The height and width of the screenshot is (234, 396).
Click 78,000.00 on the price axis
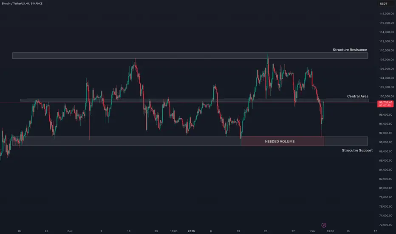coord(386,197)
